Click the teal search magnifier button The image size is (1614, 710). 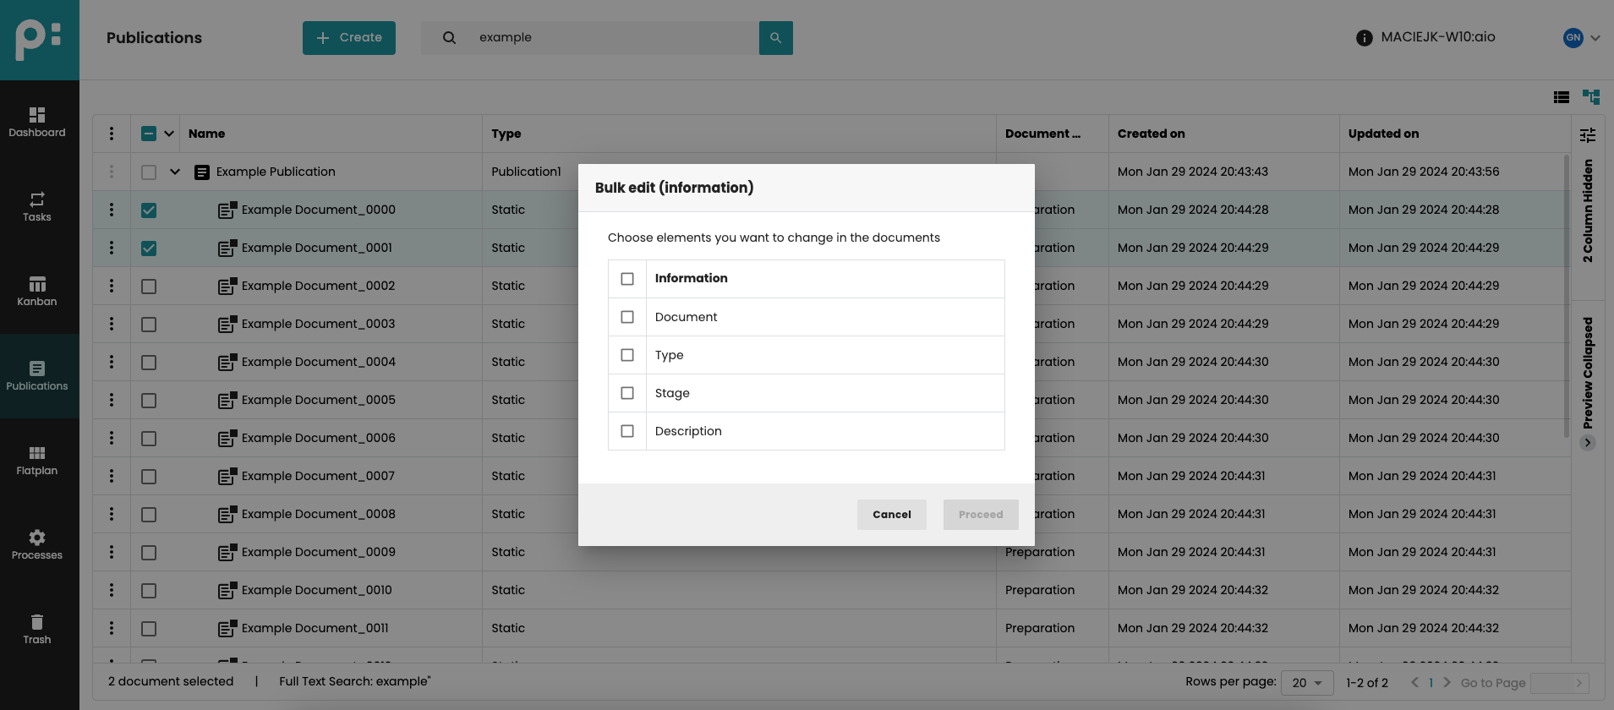pyautogui.click(x=775, y=38)
